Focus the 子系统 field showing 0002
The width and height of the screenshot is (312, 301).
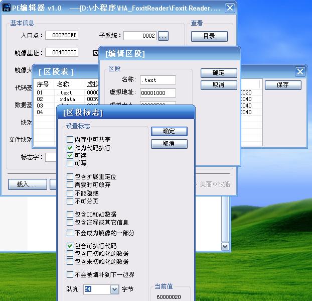tap(140, 36)
